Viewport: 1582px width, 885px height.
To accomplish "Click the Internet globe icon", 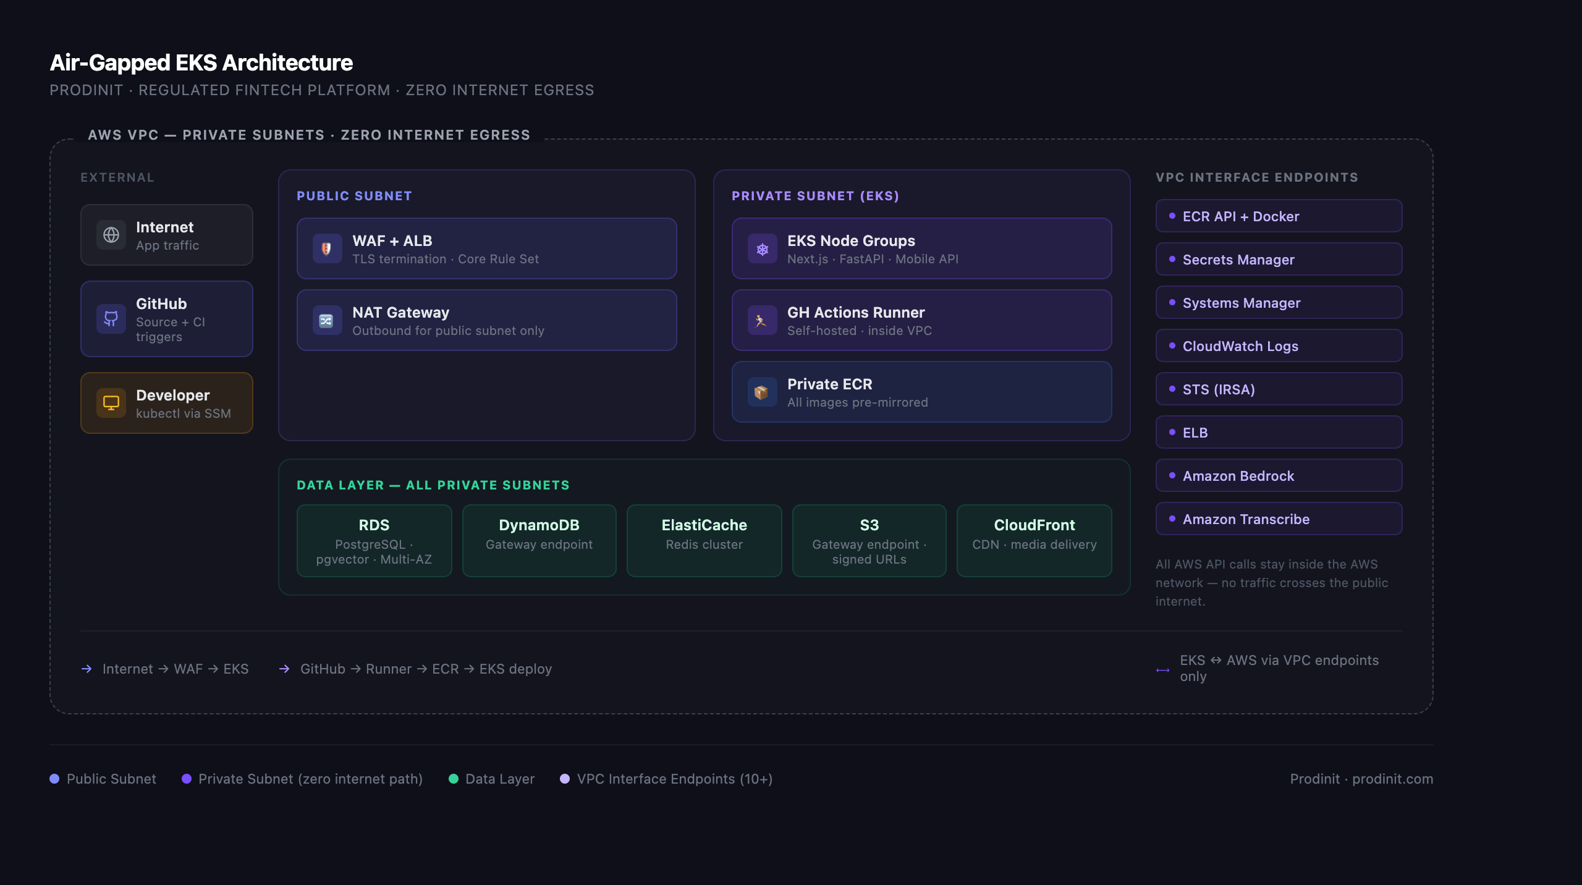I will point(111,235).
